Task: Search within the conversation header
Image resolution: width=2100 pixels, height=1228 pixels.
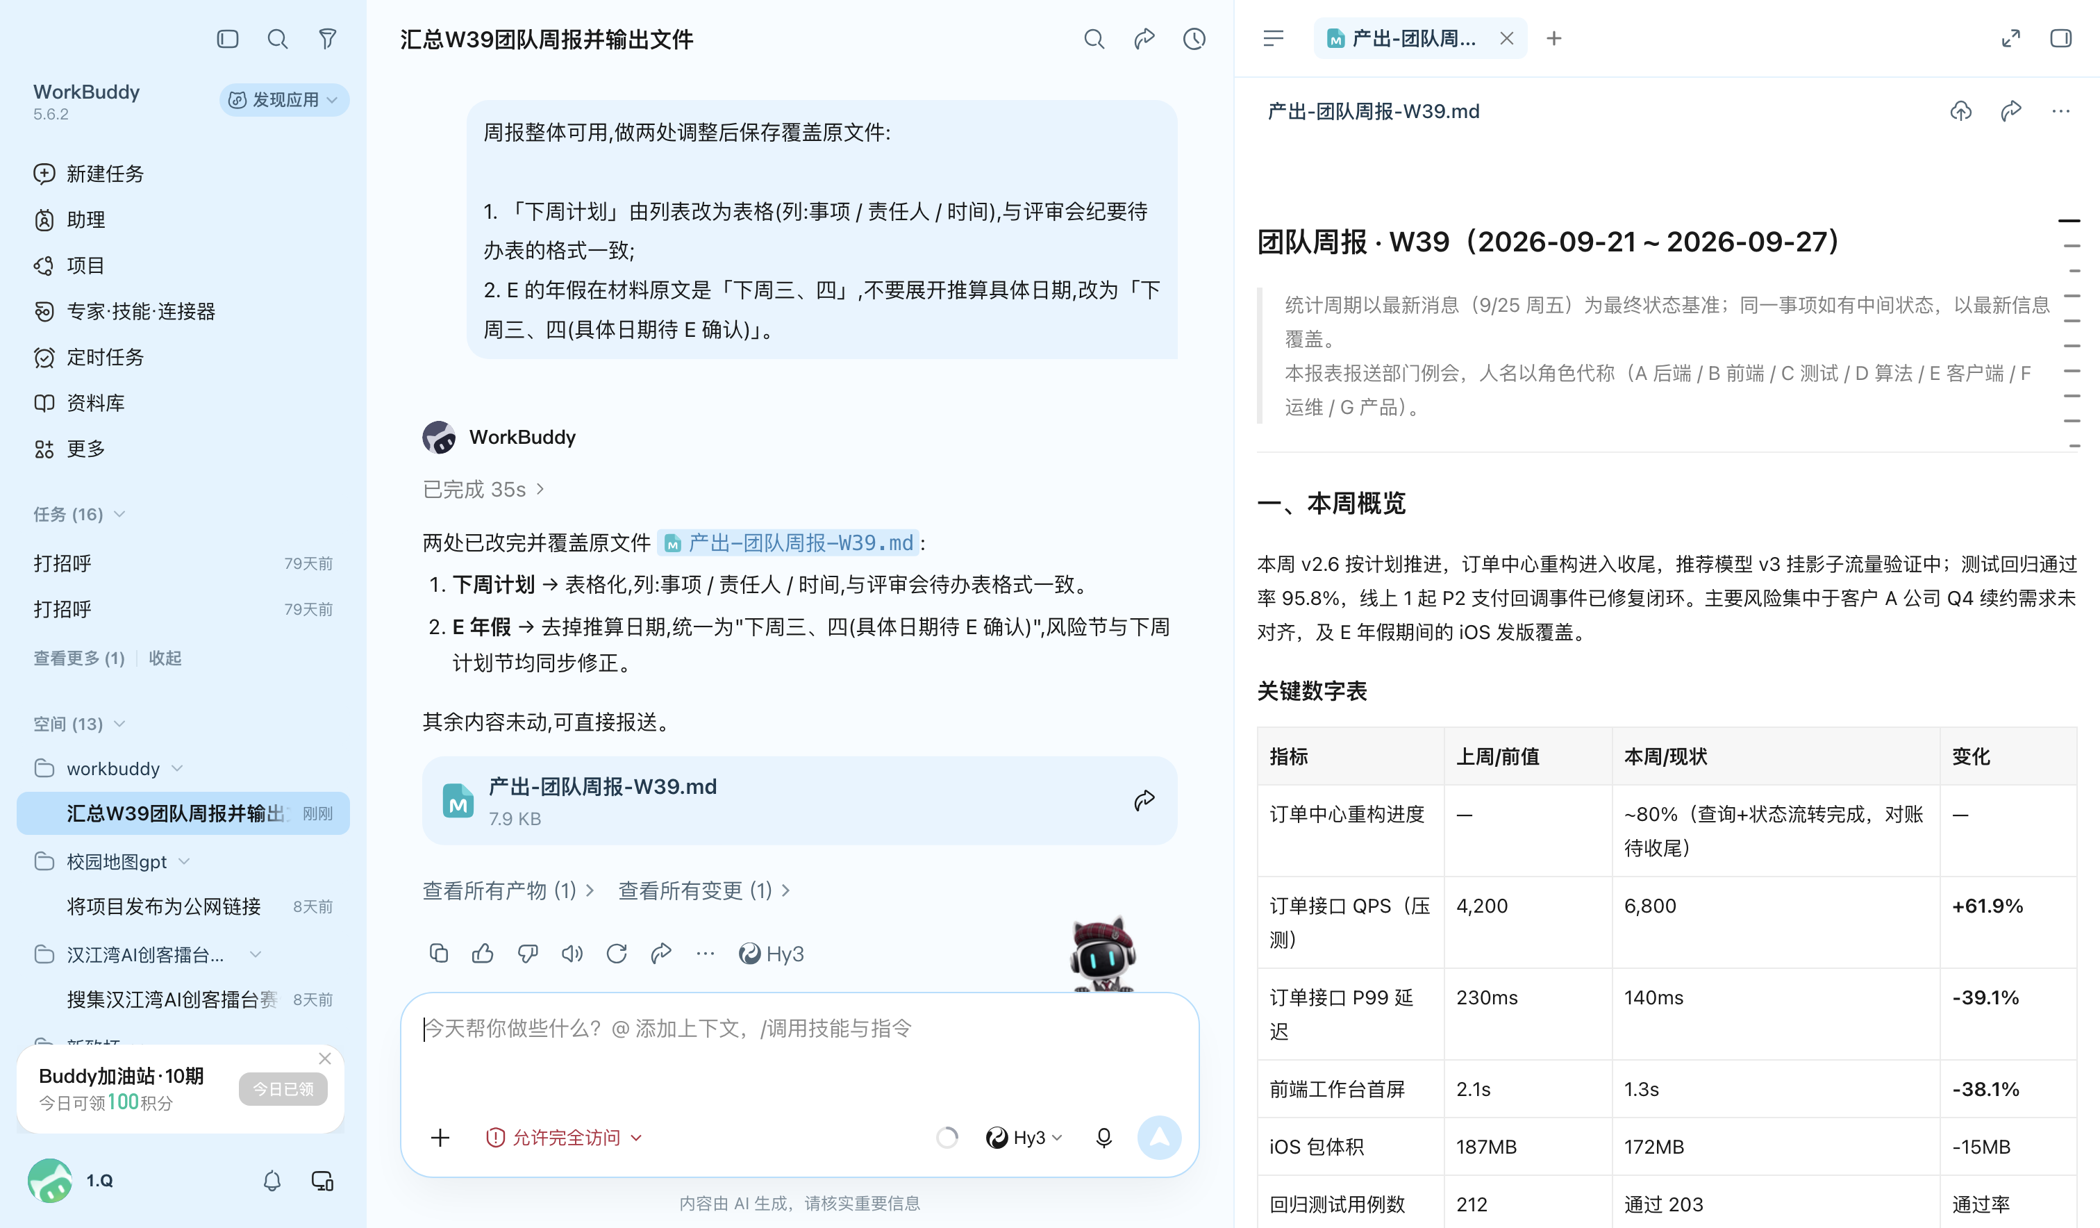Action: [1094, 39]
